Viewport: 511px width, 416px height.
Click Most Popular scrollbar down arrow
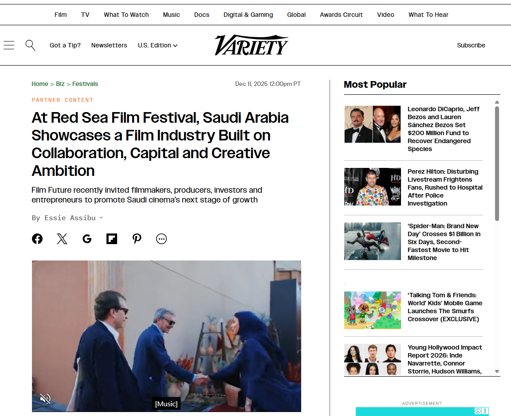click(497, 371)
